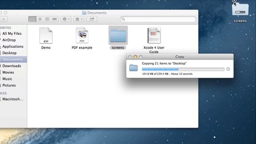Viewport: 256px width, 144px height.
Task: Open Movies in sidebar
Action: click(8, 72)
